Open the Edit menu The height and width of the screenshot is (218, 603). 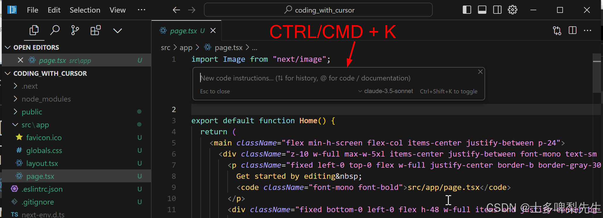click(54, 10)
